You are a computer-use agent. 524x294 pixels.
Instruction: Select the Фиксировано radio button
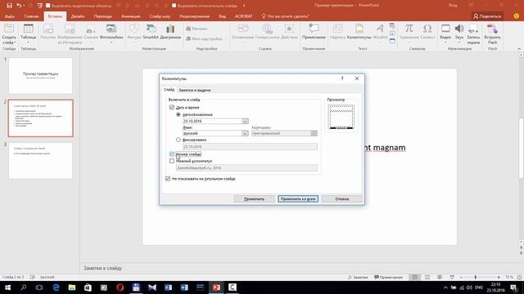[178, 140]
